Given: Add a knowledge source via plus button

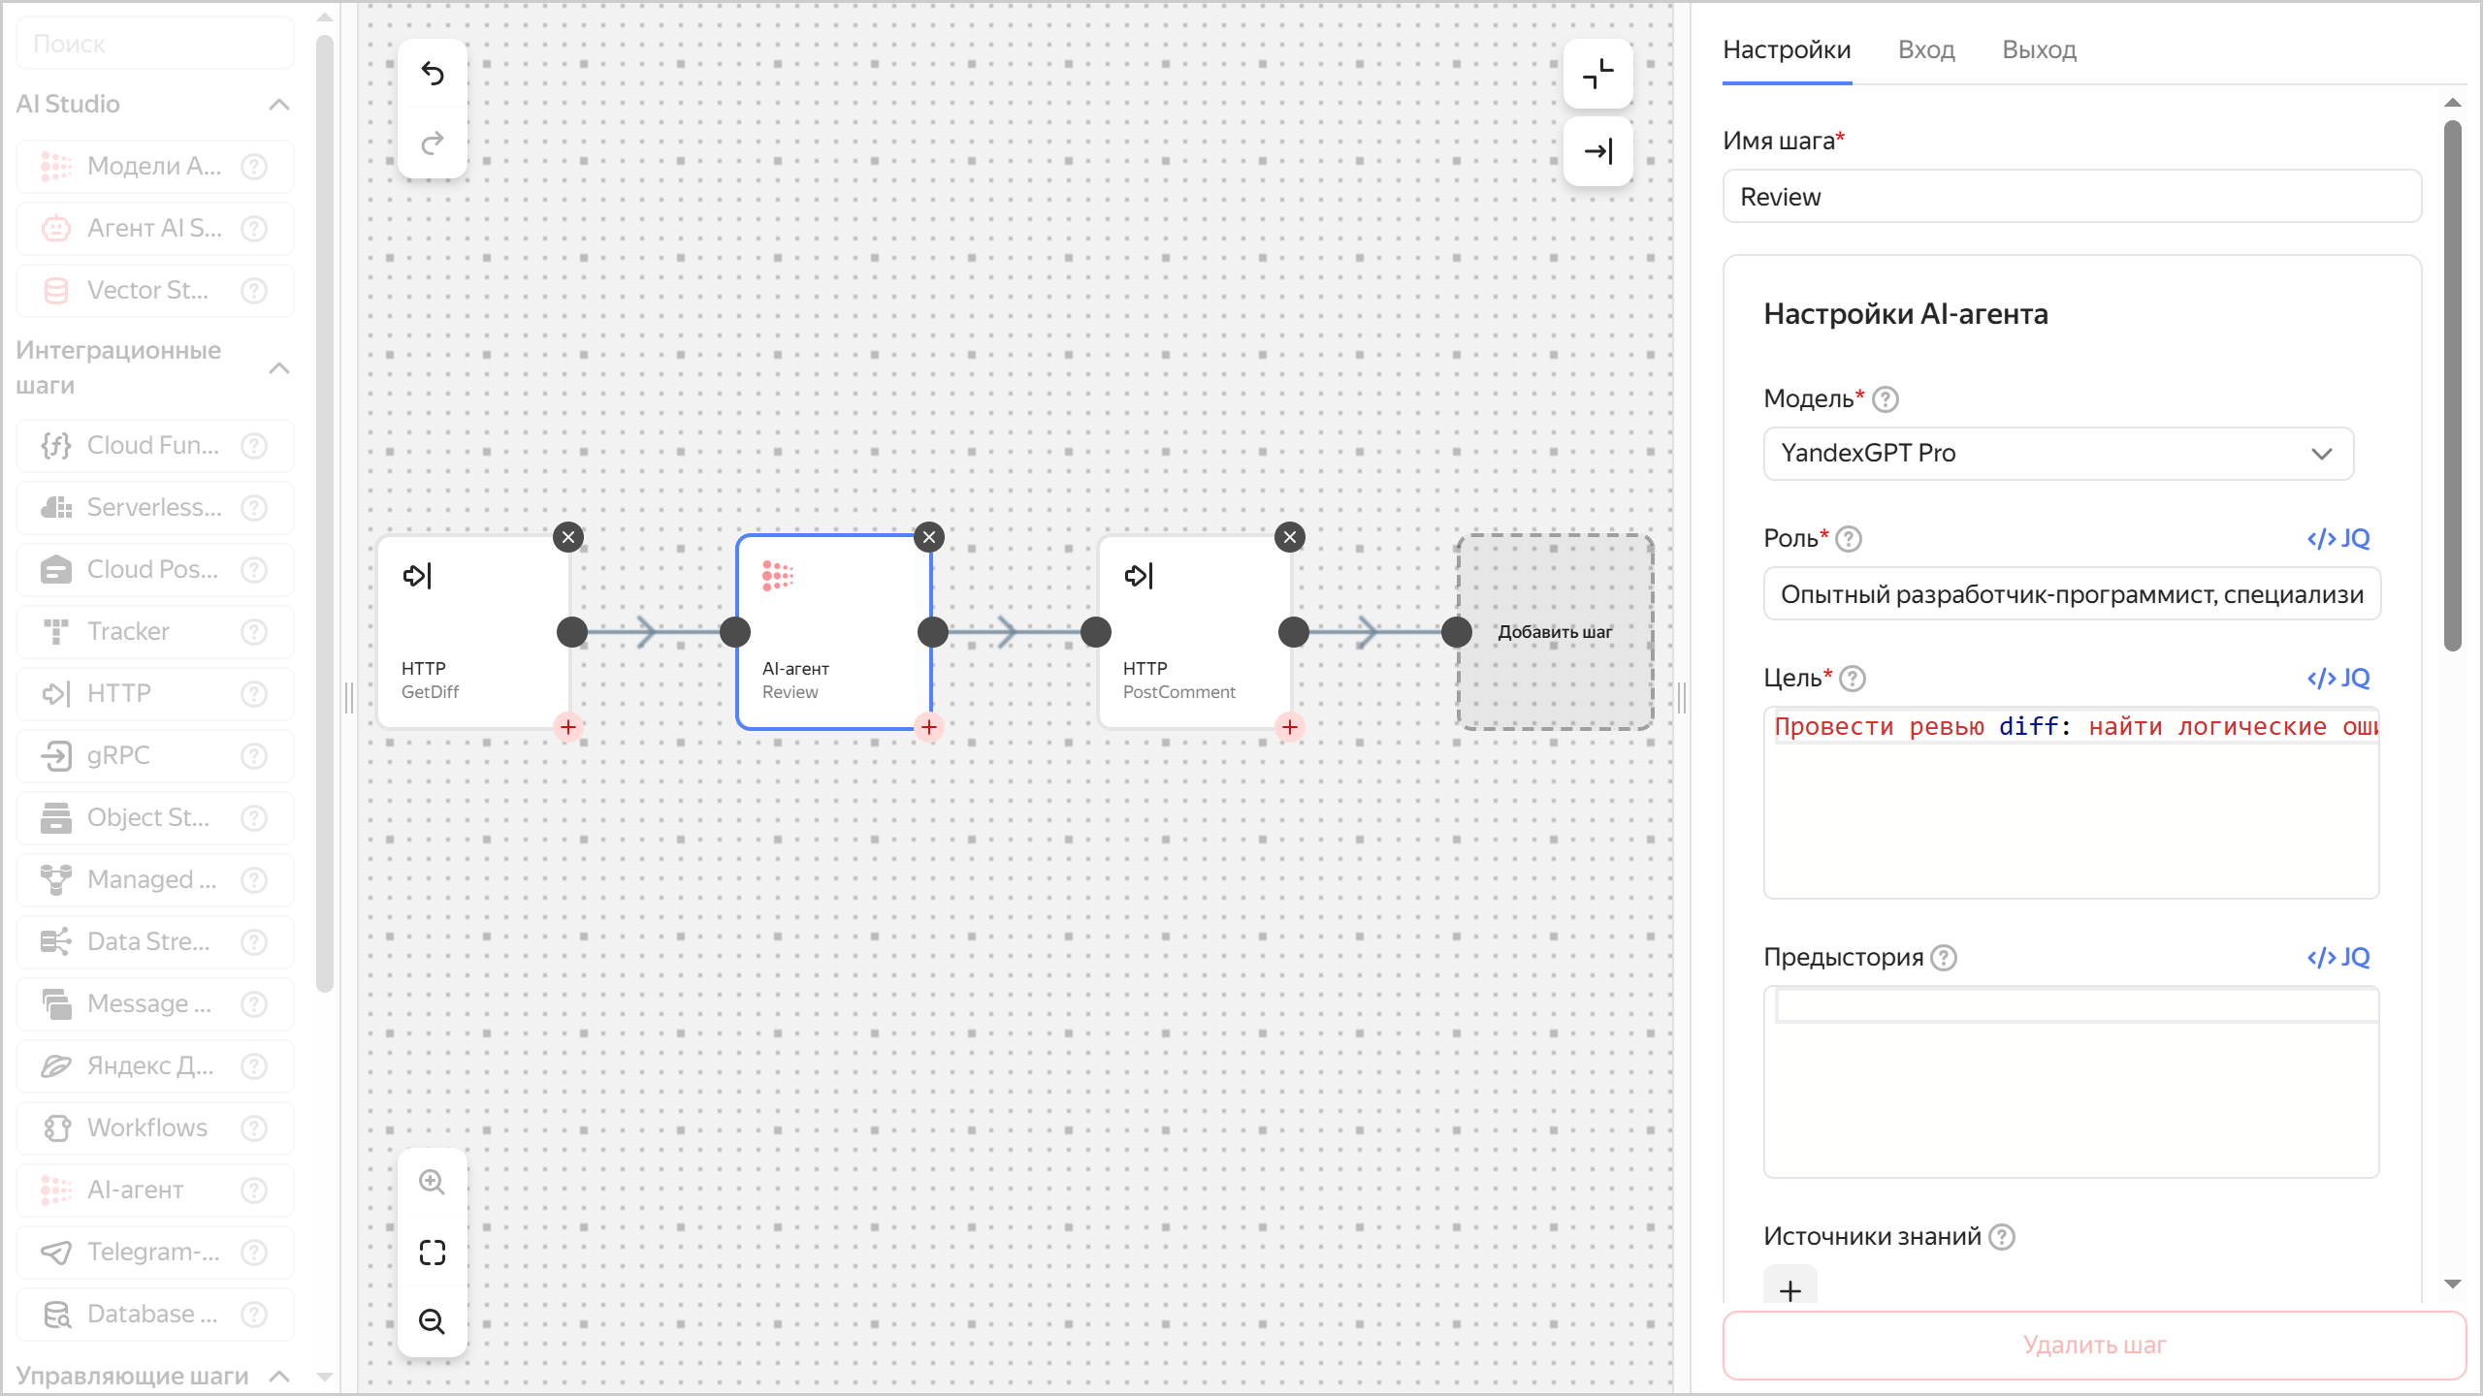Looking at the screenshot, I should tap(1790, 1289).
